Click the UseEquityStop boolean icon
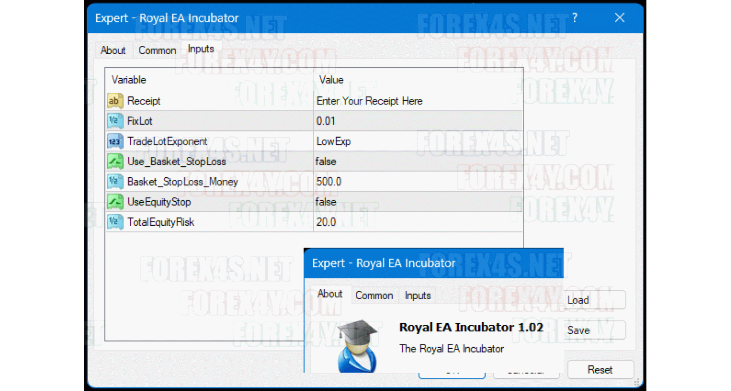 115,202
